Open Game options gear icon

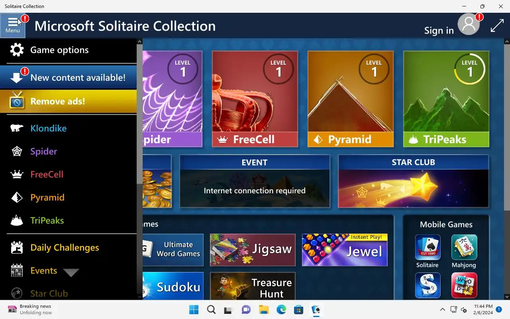(17, 50)
